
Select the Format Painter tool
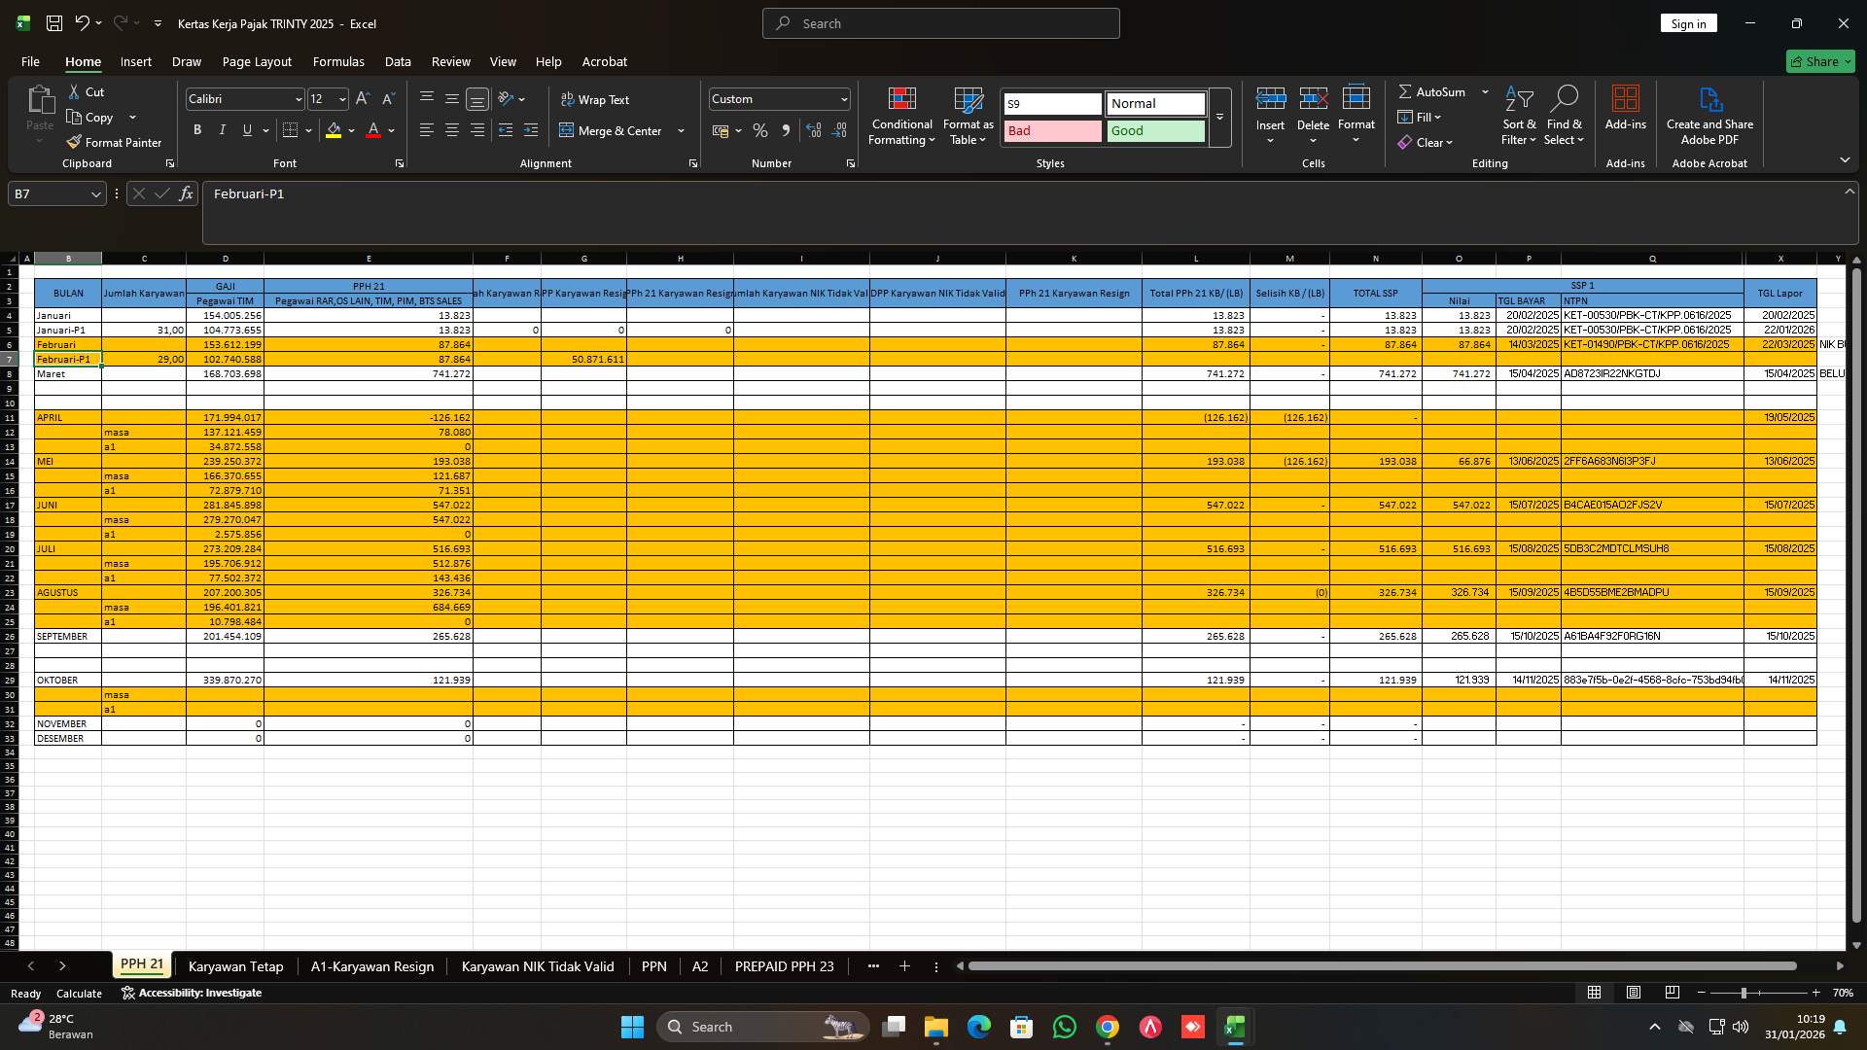[114, 142]
